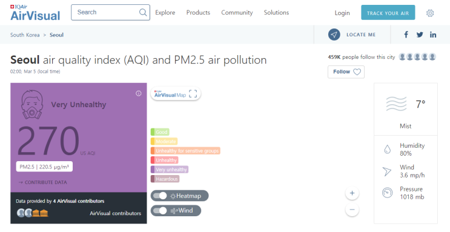Click the Unhealthy for sensitive groups swatch
This screenshot has height=232, width=450.
coord(185,151)
